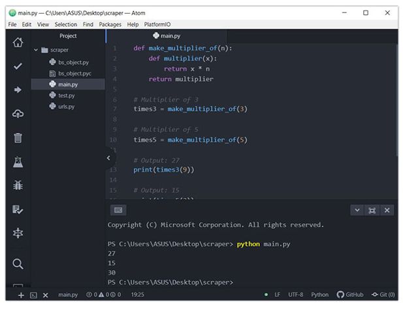403x310 pixels.
Task: Click terminal output value 27
Action: 112,253
